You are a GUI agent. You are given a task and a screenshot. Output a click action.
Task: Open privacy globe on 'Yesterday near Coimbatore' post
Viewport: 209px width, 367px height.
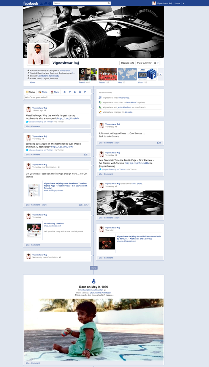pyautogui.click(x=59, y=167)
